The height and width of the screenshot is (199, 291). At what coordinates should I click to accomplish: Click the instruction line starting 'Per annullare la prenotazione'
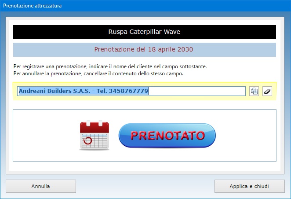pos(98,74)
